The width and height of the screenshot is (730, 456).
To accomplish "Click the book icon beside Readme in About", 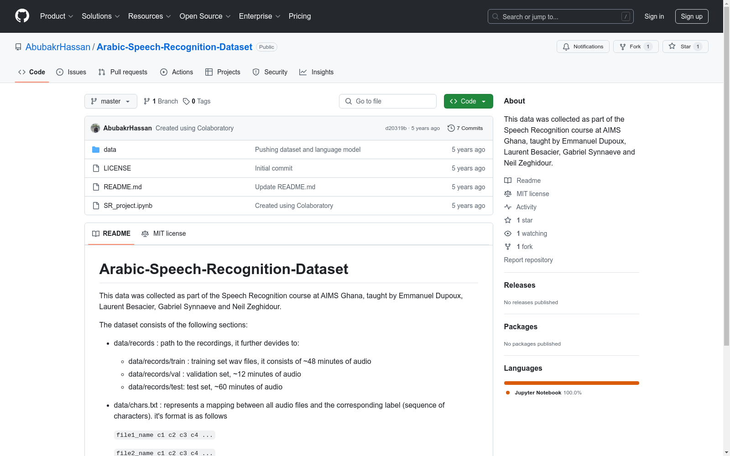I will point(508,181).
